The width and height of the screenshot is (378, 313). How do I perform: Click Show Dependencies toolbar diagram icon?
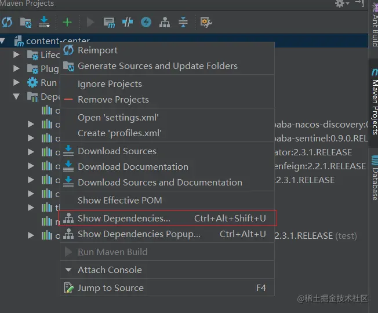[x=165, y=23]
